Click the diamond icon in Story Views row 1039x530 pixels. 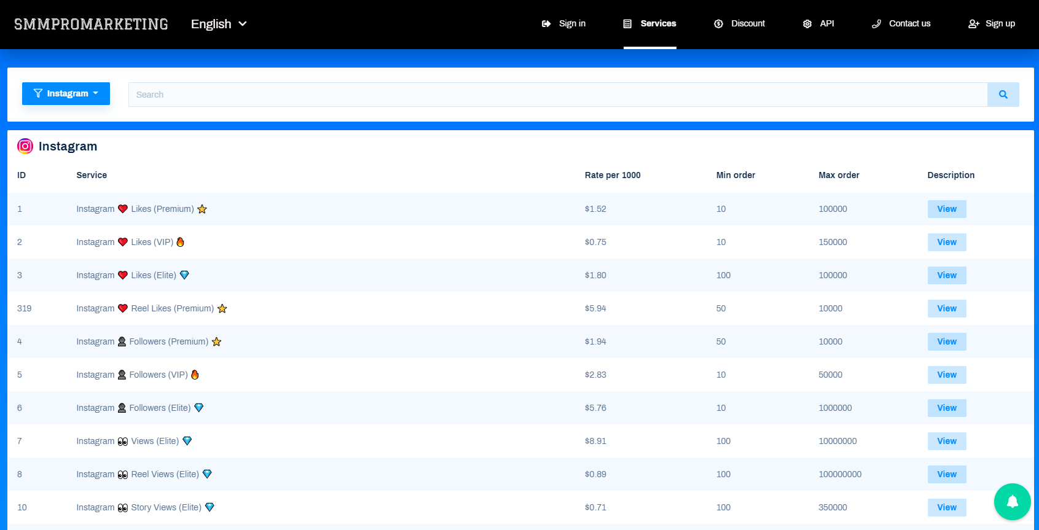pyautogui.click(x=210, y=507)
